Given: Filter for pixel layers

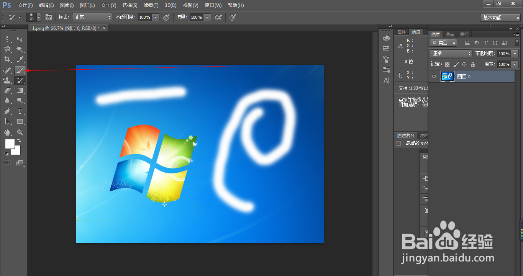Looking at the screenshot, I should 467,43.
